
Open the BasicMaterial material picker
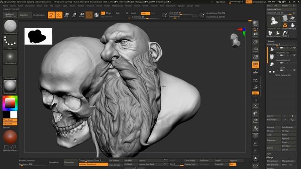[10, 87]
